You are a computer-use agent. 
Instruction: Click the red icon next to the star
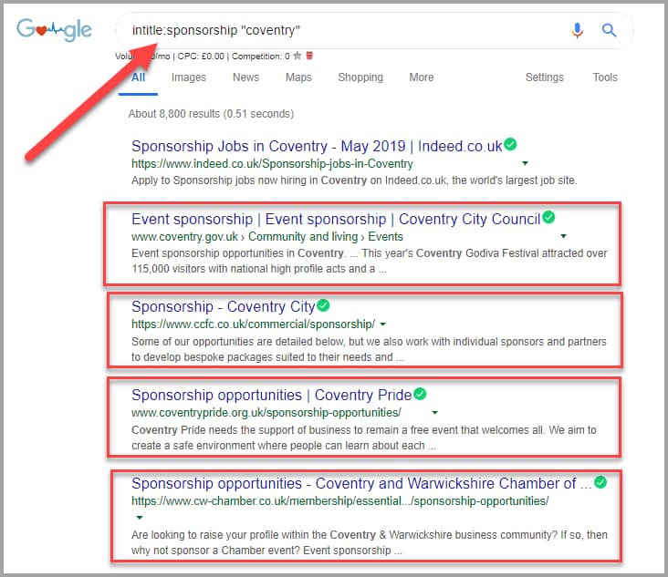(309, 57)
